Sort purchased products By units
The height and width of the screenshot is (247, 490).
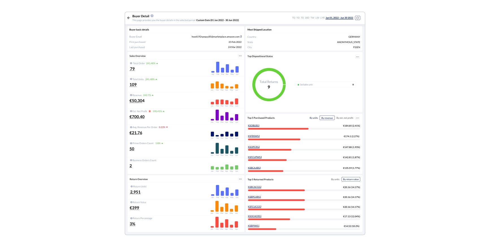[314, 118]
